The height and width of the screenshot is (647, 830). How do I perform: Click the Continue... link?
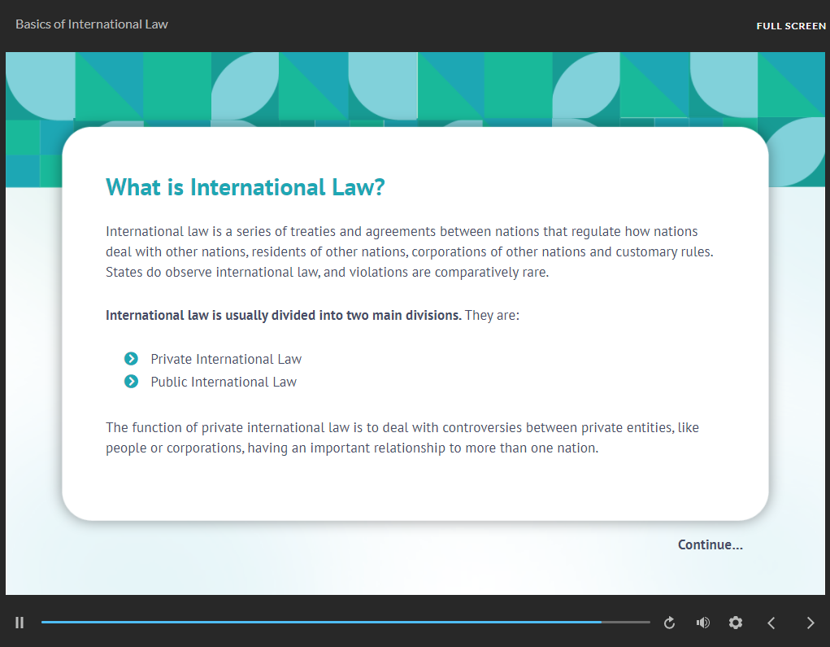coord(710,544)
